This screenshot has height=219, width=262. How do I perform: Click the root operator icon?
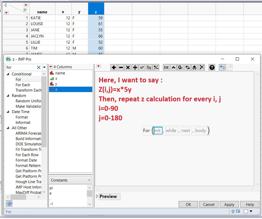149,67
